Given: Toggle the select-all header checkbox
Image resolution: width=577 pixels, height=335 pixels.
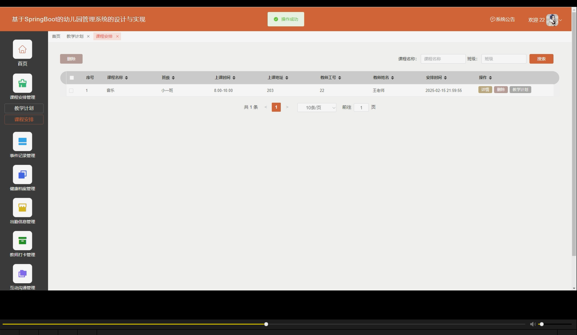Looking at the screenshot, I should coord(72,78).
